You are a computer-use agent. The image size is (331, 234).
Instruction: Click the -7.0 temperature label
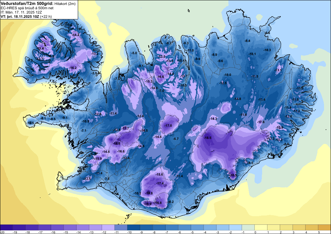(161, 90)
